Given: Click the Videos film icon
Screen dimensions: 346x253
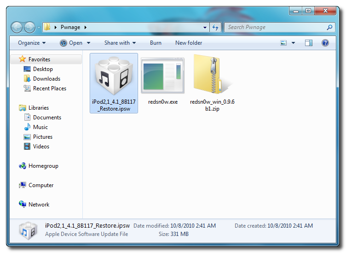Looking at the screenshot, I should 27,146.
